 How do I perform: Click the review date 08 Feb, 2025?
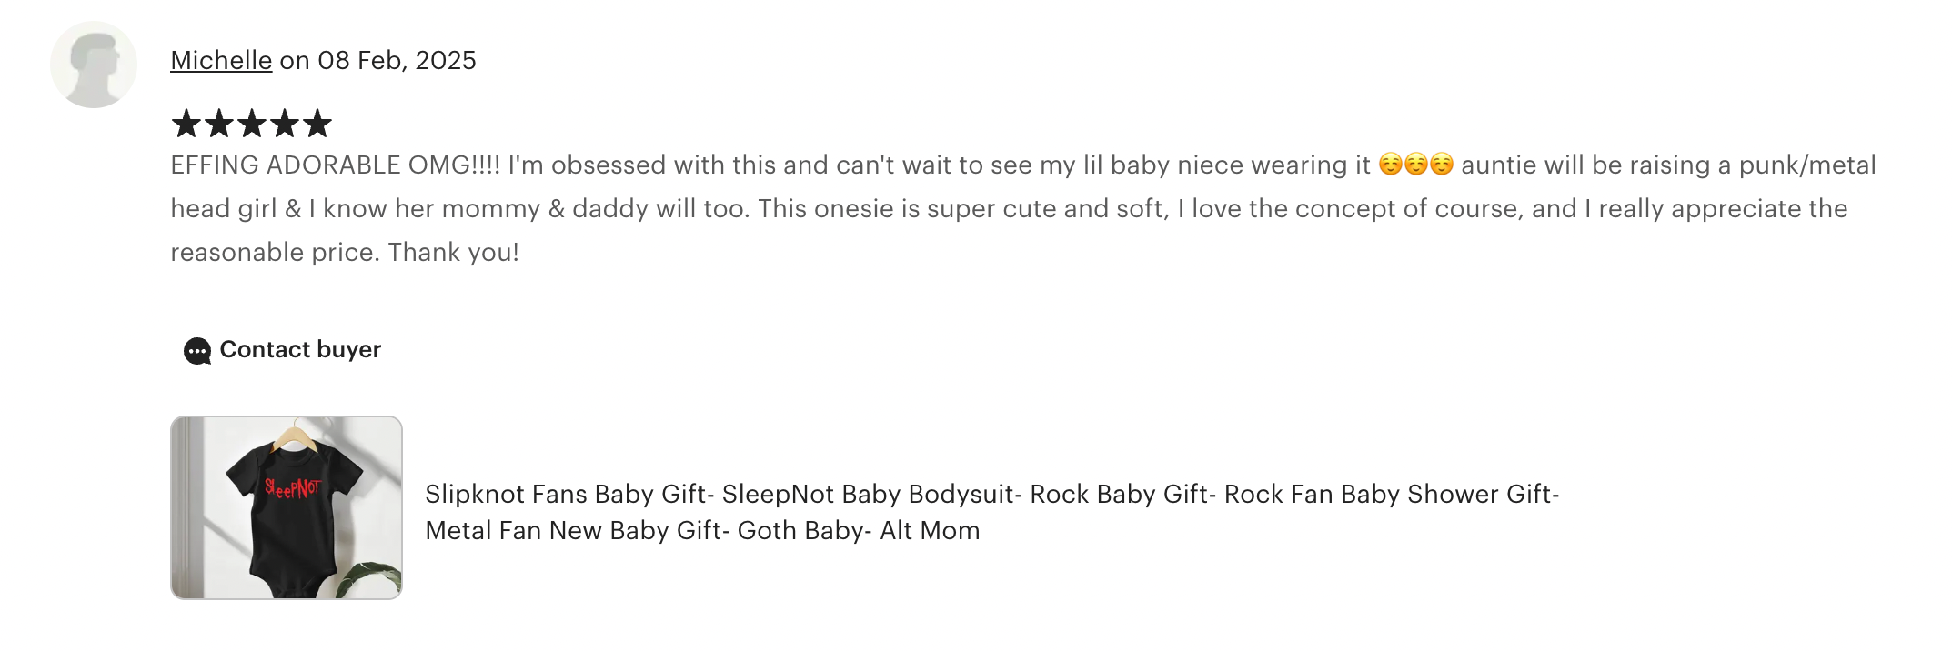coord(397,60)
